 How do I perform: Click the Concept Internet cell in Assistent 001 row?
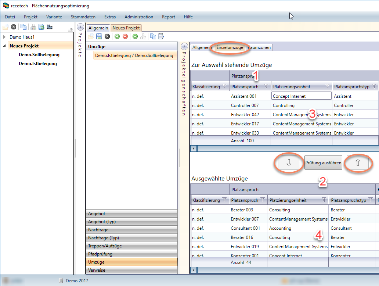301,96
